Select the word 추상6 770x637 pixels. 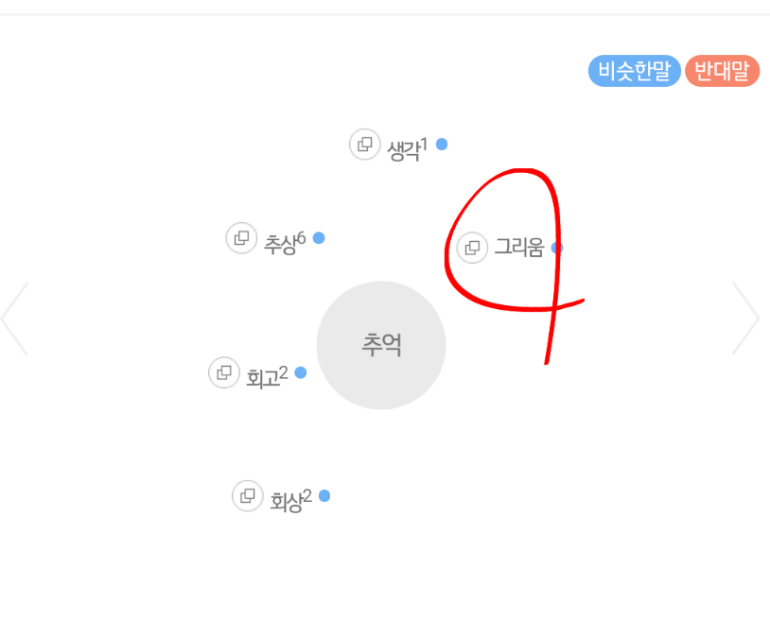[285, 243]
